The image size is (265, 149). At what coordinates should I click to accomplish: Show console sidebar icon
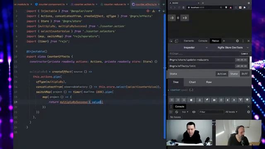[171, 112]
